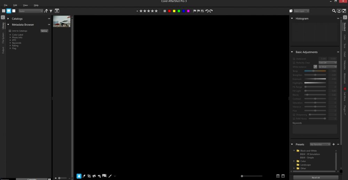
Task: Click the white balance eyedropper button
Action: click(315, 67)
